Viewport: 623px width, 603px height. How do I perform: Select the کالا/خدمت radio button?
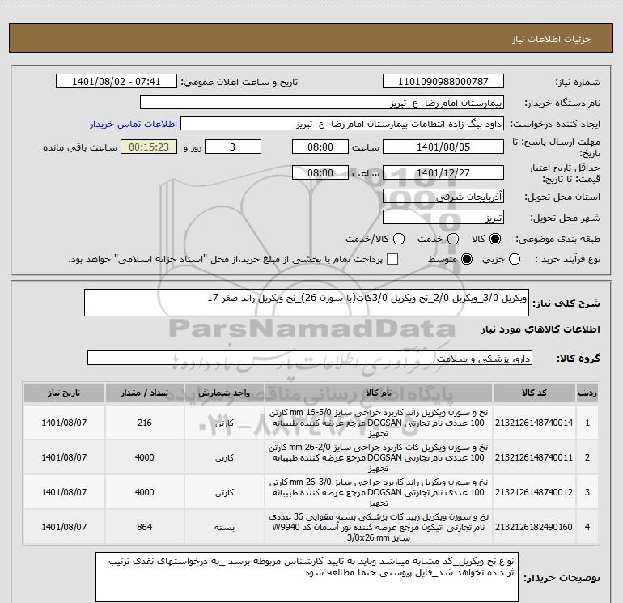pyautogui.click(x=399, y=239)
